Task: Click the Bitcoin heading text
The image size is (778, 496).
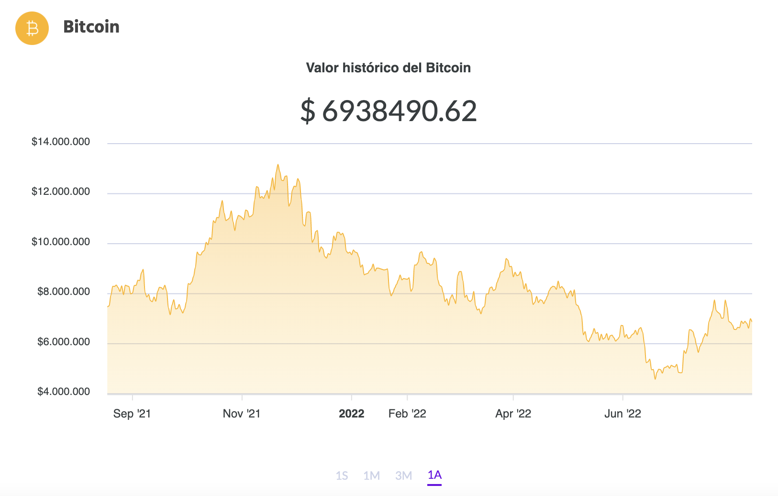Action: click(x=91, y=27)
